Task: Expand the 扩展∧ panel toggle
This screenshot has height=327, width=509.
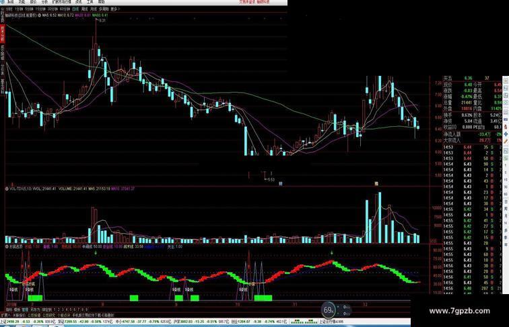Action: (x=5, y=315)
